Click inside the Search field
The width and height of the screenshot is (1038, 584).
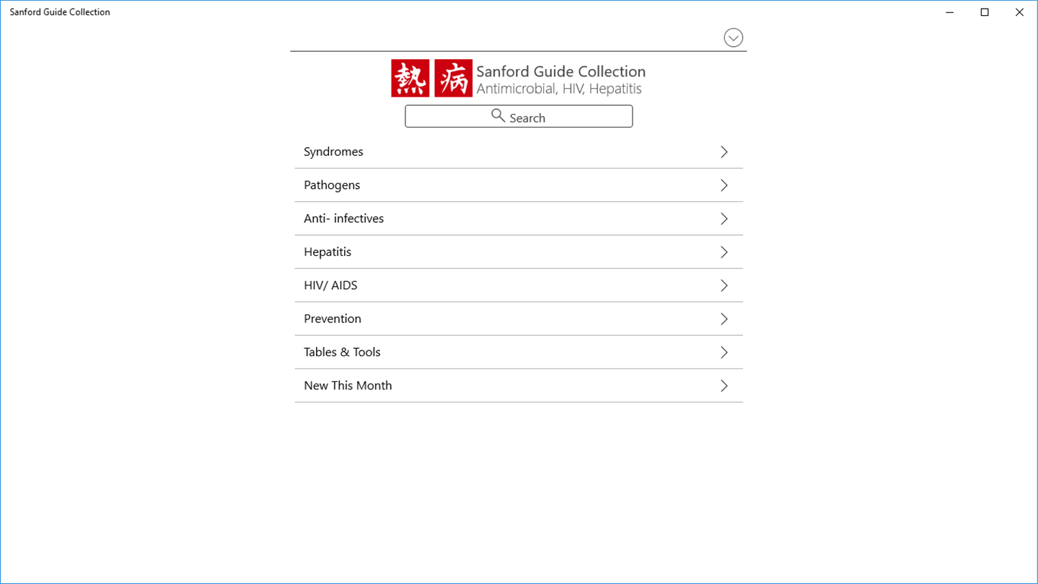point(577,116)
